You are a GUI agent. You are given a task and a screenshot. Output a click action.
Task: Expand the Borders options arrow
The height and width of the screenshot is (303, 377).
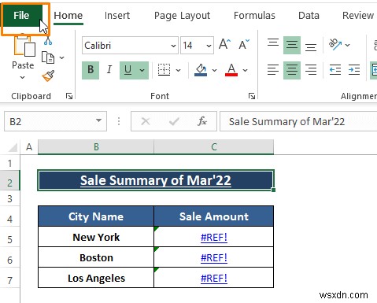click(179, 70)
